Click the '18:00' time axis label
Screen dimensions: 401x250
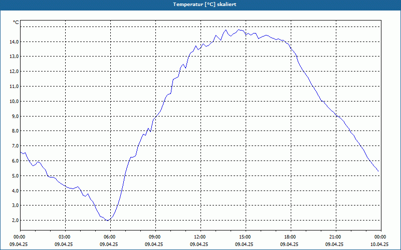click(290, 237)
